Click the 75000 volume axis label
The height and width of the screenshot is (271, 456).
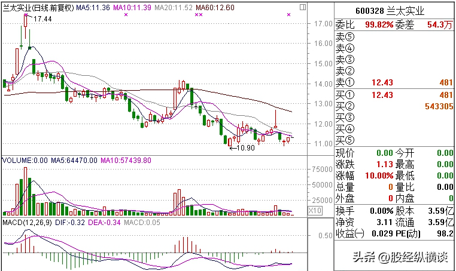click(322, 170)
